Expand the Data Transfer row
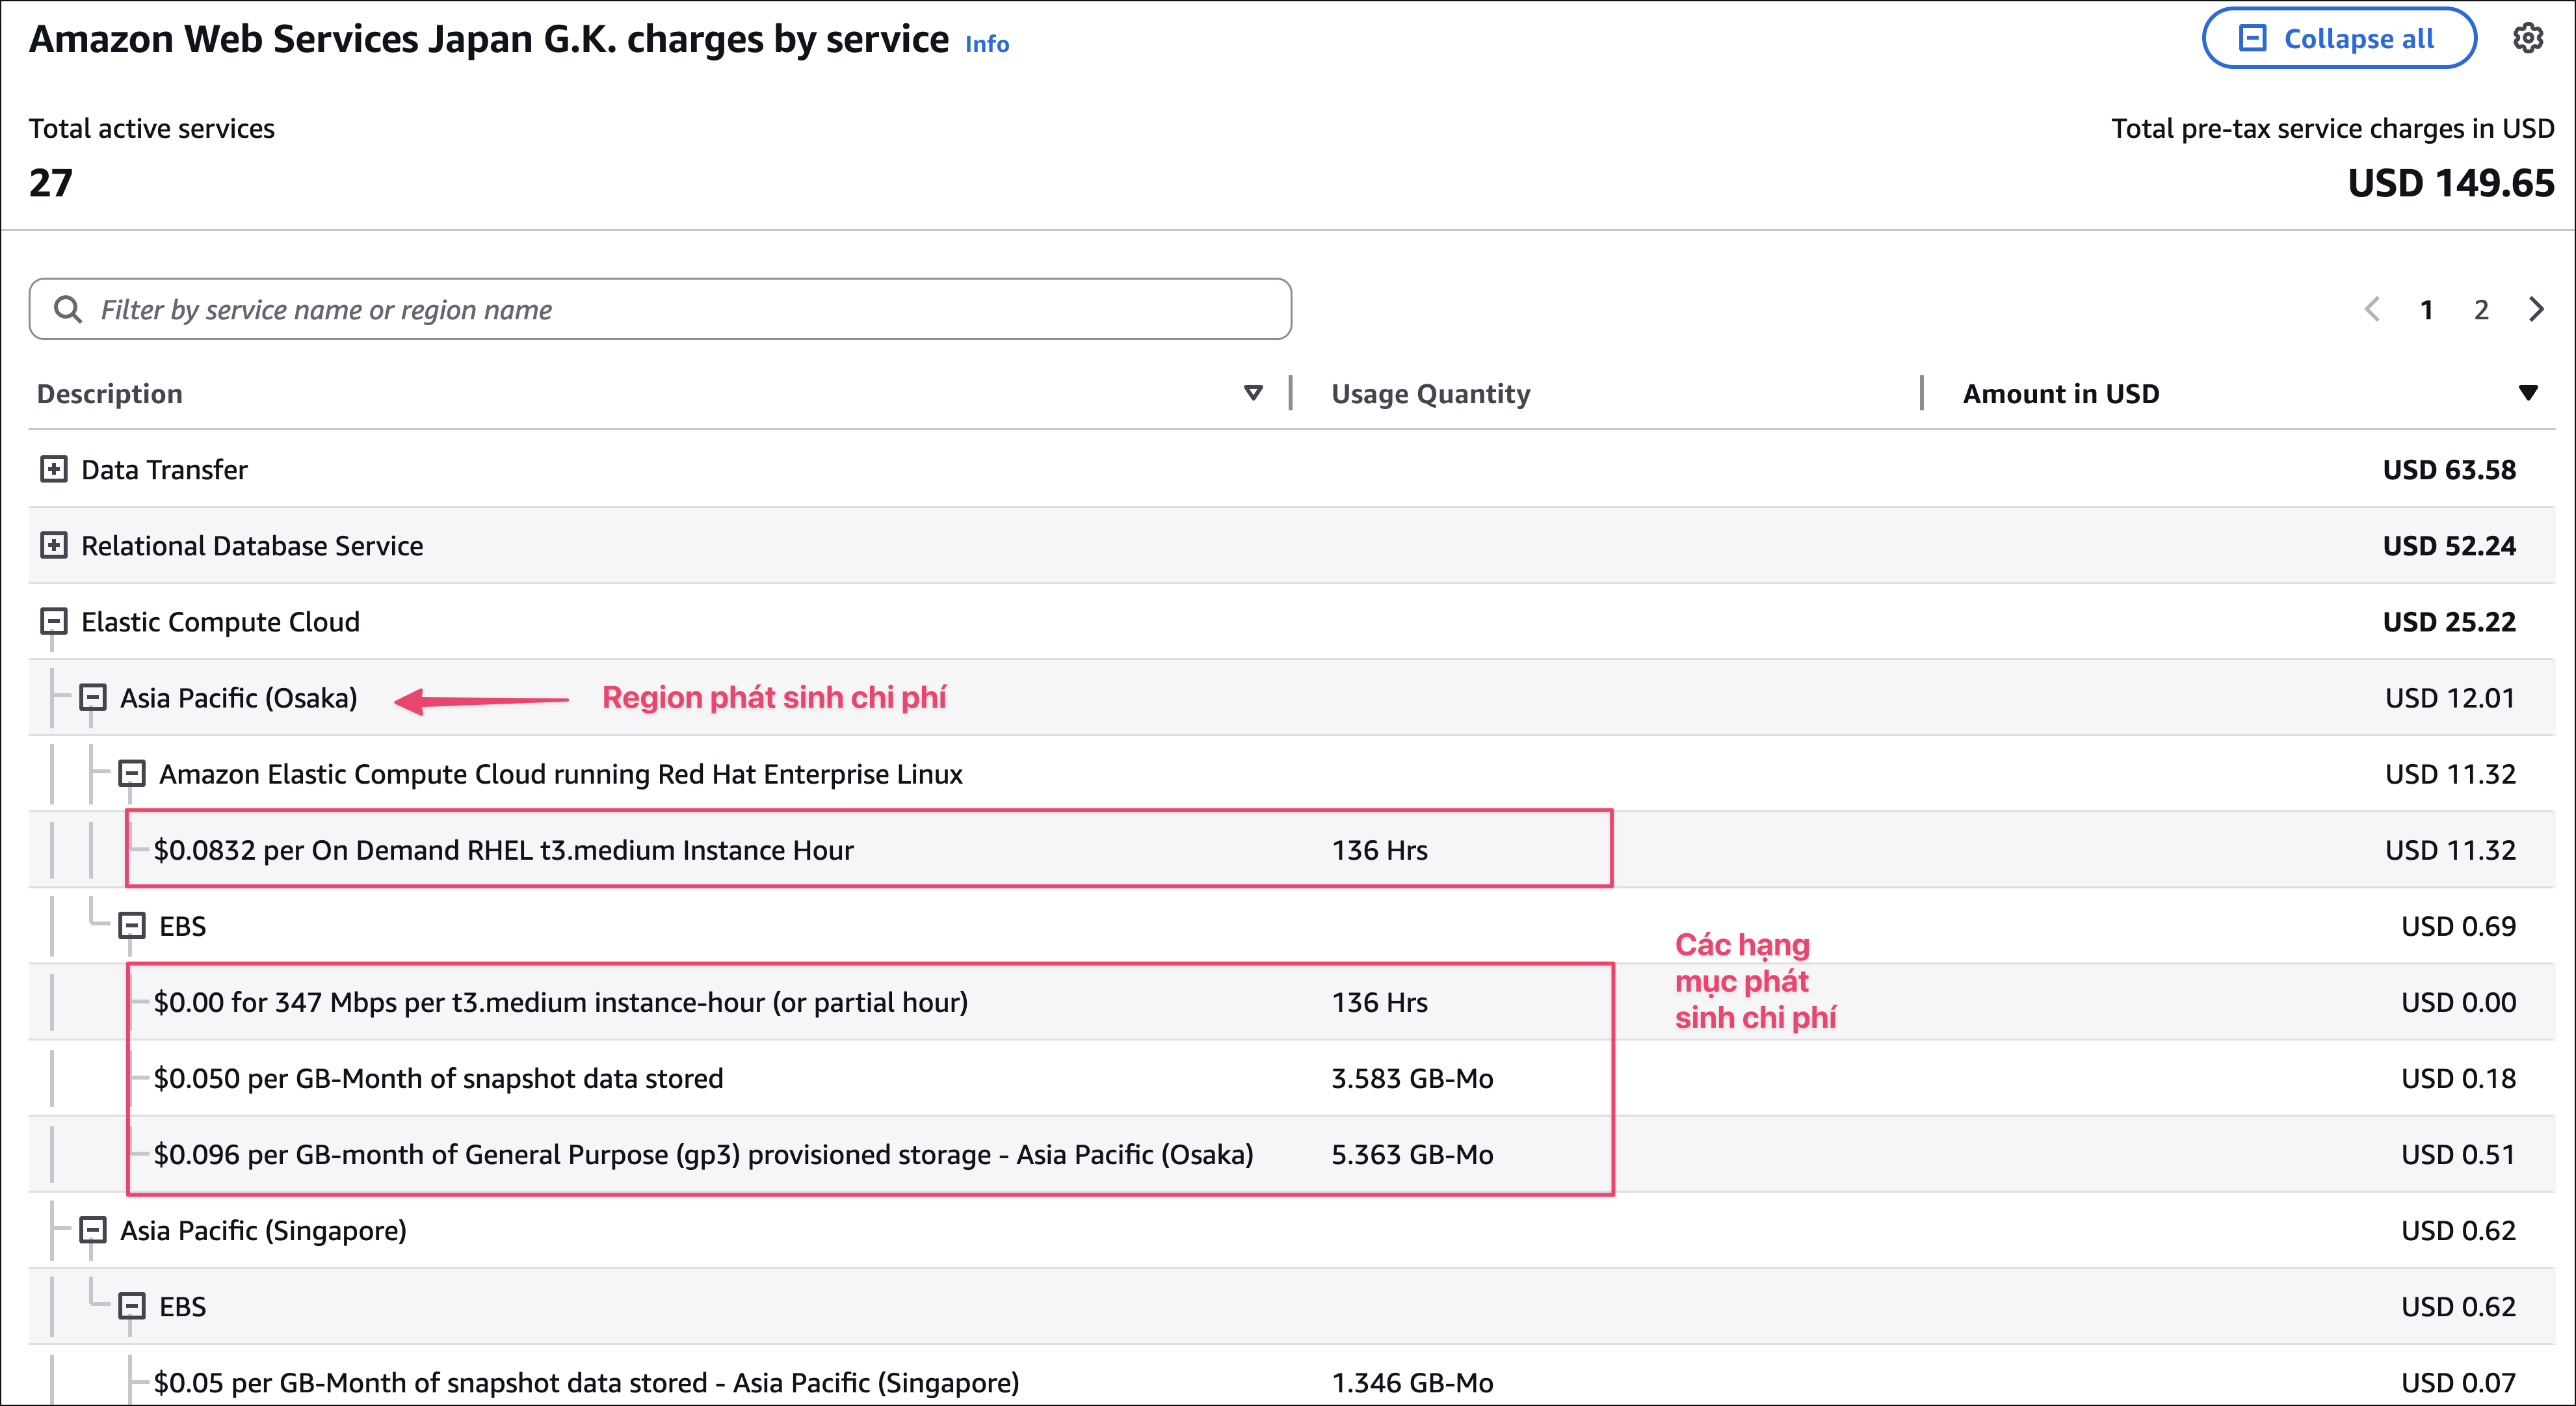2576x1406 pixels. (x=54, y=469)
